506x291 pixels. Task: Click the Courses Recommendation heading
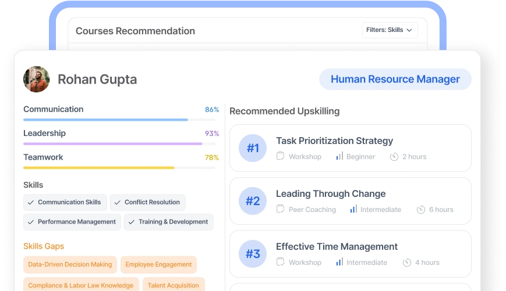(x=135, y=31)
